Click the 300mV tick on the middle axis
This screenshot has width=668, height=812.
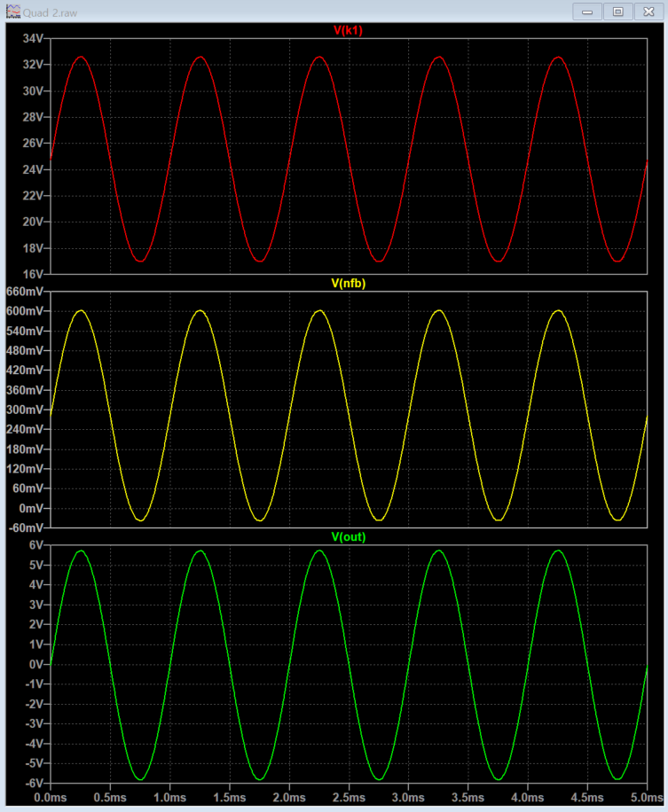point(26,410)
